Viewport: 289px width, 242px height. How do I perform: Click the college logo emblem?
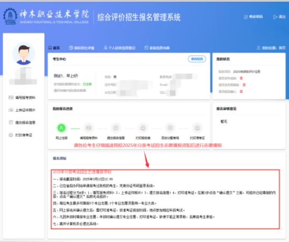(x=11, y=16)
